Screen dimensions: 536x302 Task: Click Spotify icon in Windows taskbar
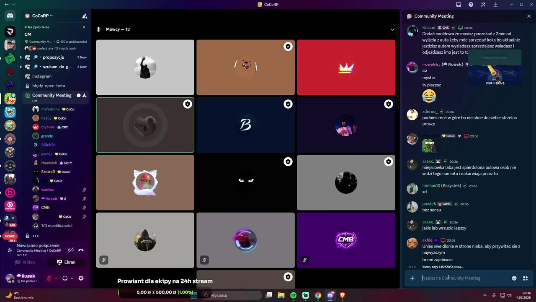click(293, 295)
